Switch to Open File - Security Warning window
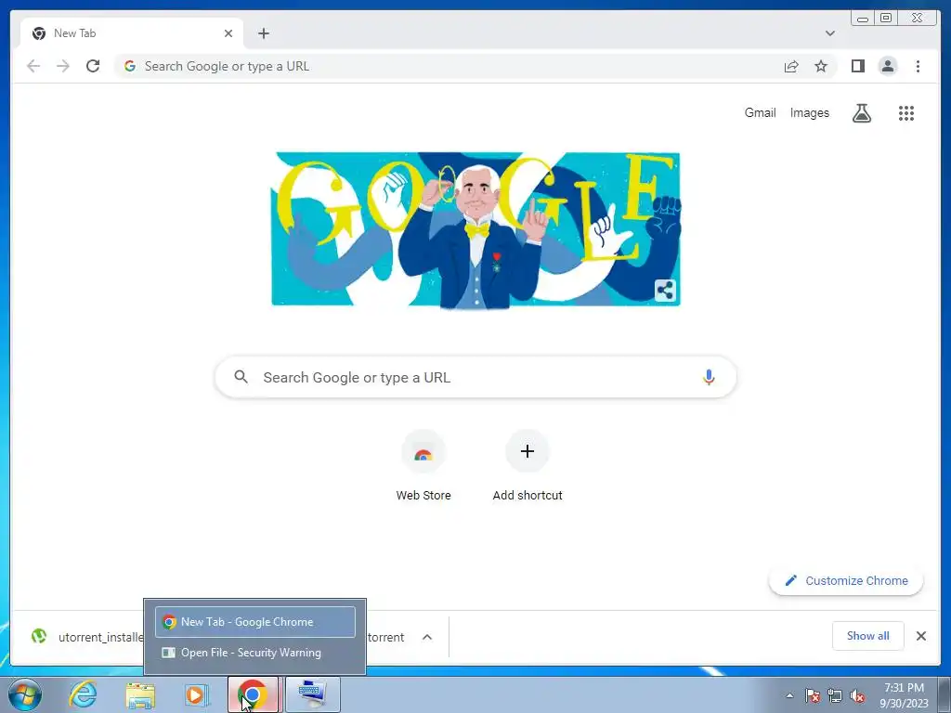951x713 pixels. (254, 653)
